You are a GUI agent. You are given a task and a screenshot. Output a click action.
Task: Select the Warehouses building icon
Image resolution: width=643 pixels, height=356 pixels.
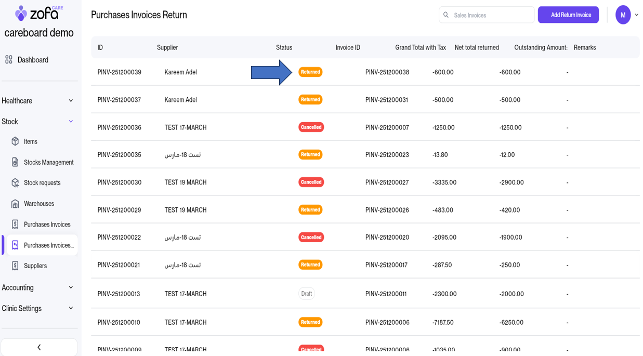coord(15,204)
